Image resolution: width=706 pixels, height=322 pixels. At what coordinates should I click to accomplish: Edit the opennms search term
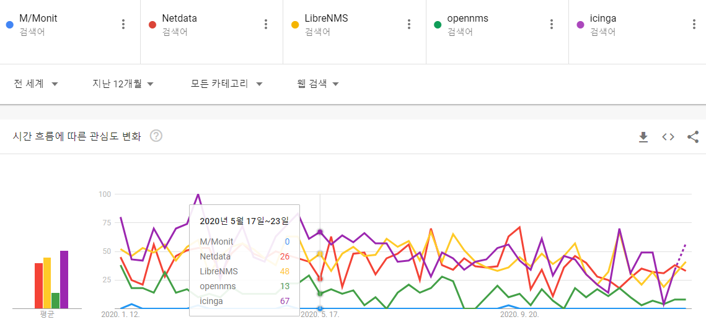(468, 19)
